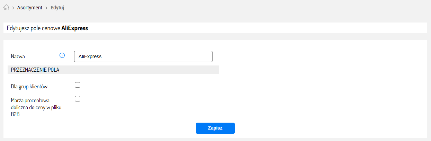Click the Nazwa field label

point(18,56)
